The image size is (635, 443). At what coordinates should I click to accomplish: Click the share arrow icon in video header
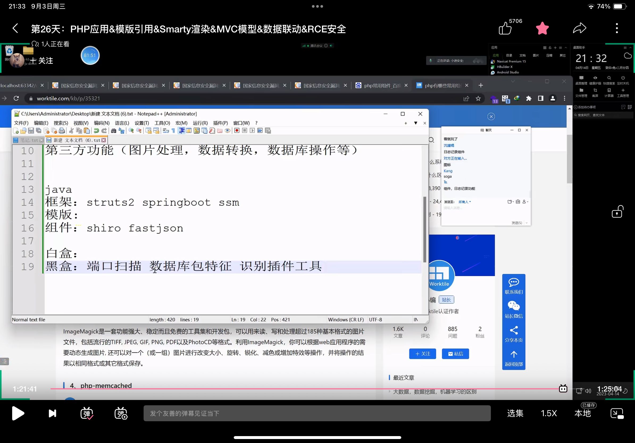coord(580,28)
